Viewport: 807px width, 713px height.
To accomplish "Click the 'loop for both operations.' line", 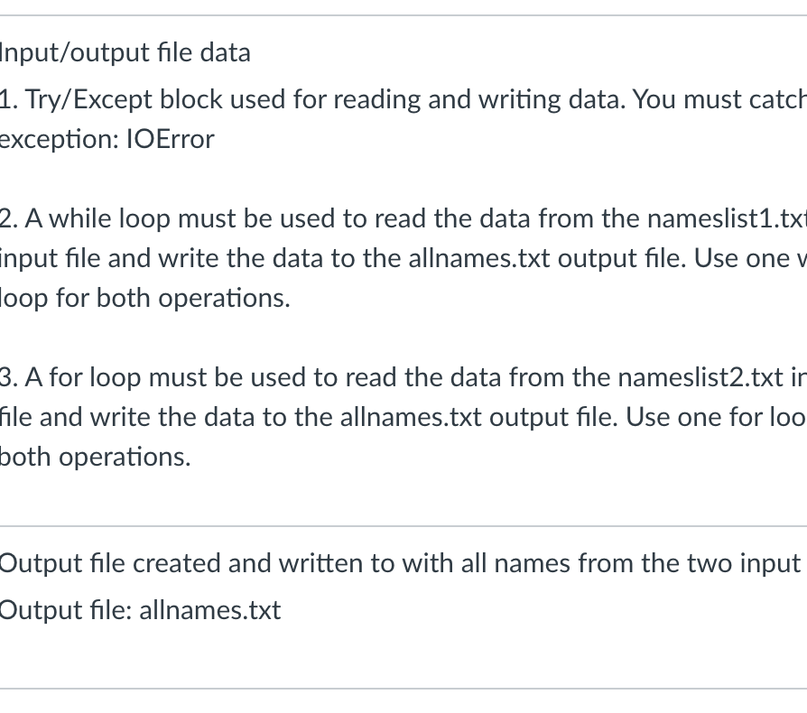I will pos(145,299).
